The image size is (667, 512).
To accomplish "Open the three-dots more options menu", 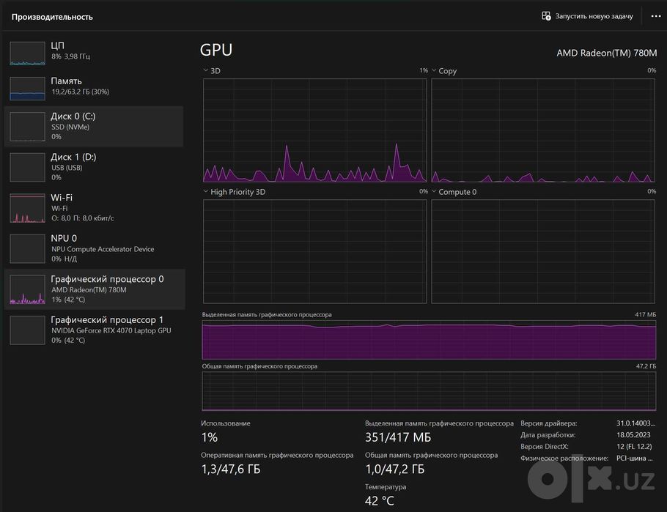I will click(656, 16).
